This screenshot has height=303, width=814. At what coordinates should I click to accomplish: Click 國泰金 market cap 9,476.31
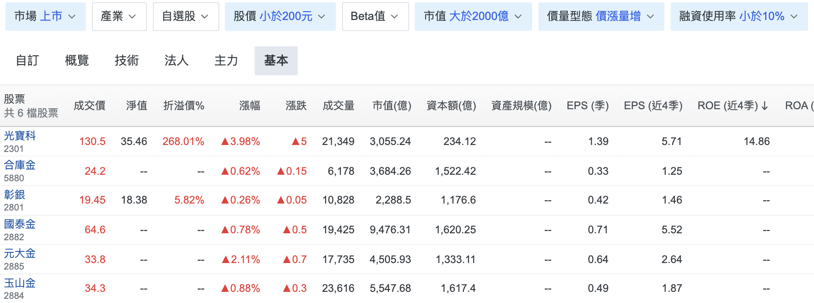click(x=390, y=230)
